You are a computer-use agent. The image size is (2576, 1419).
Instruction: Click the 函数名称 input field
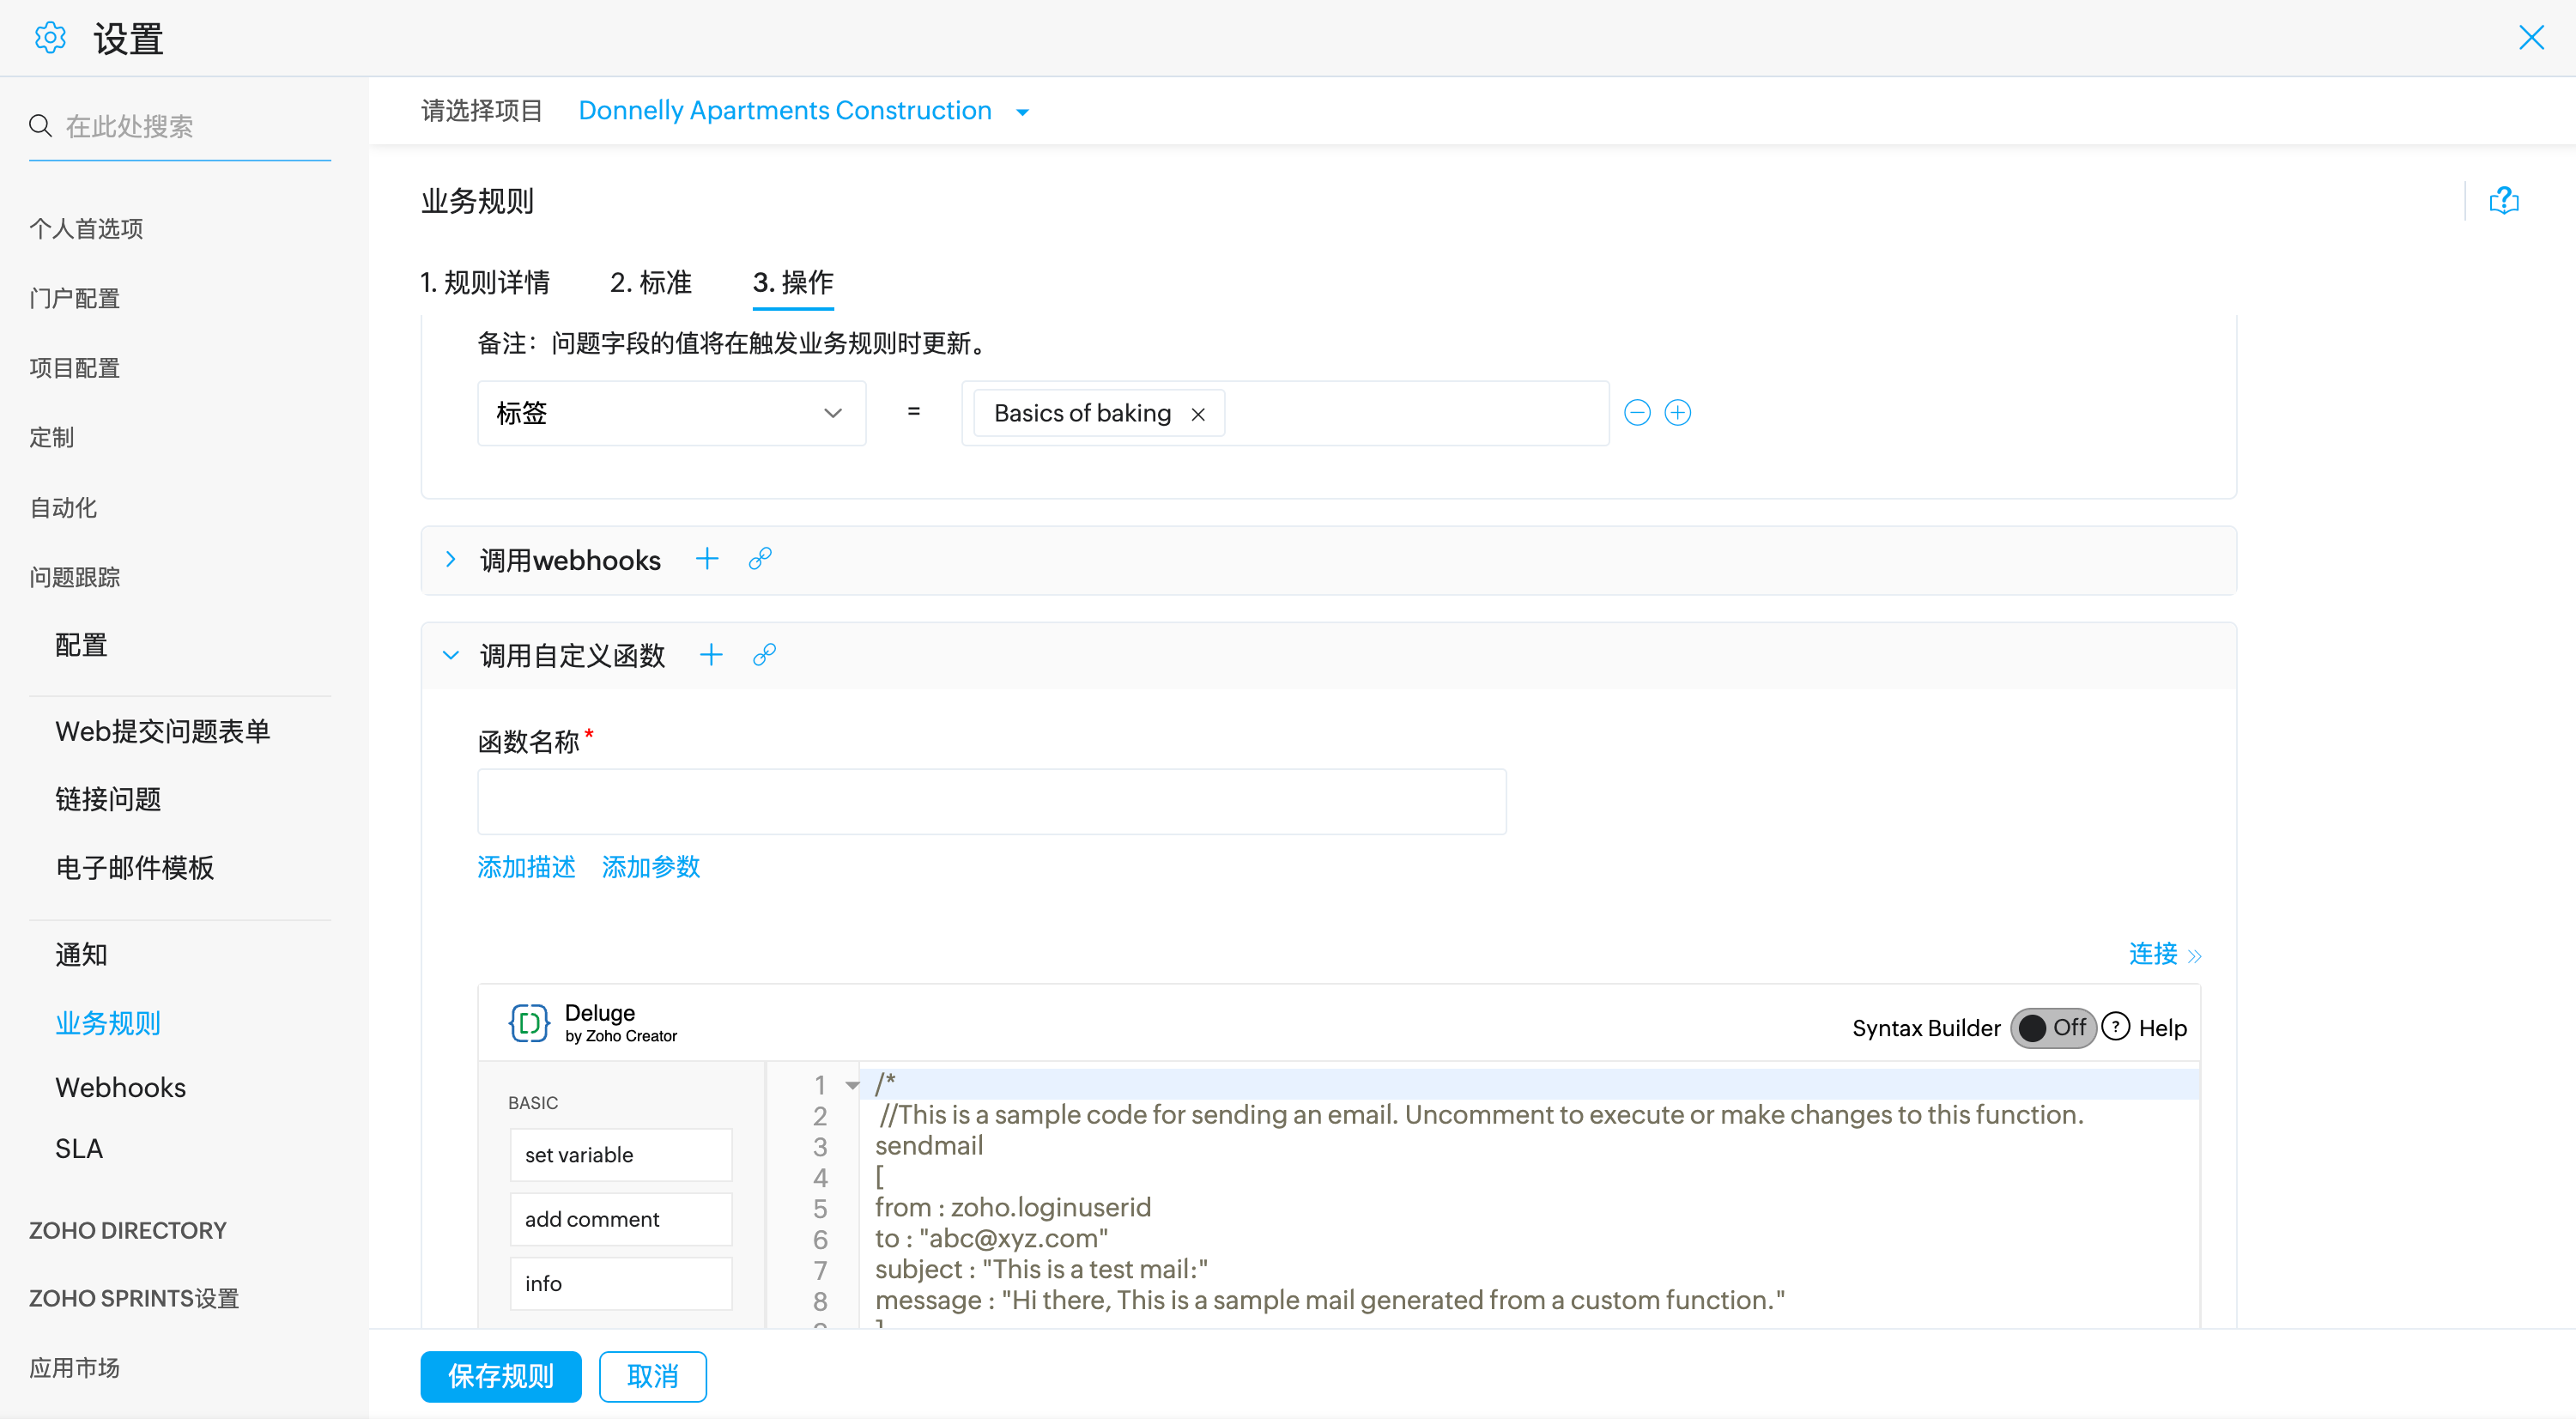[x=991, y=802]
